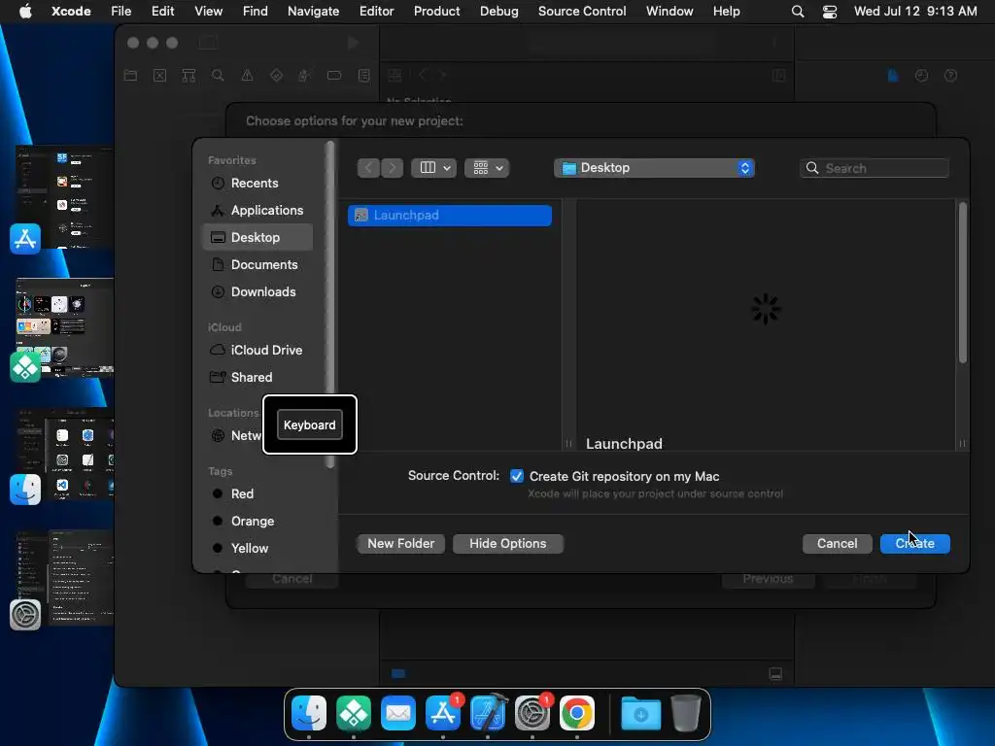
Task: Click the Keyboard tooltip button
Action: (310, 425)
